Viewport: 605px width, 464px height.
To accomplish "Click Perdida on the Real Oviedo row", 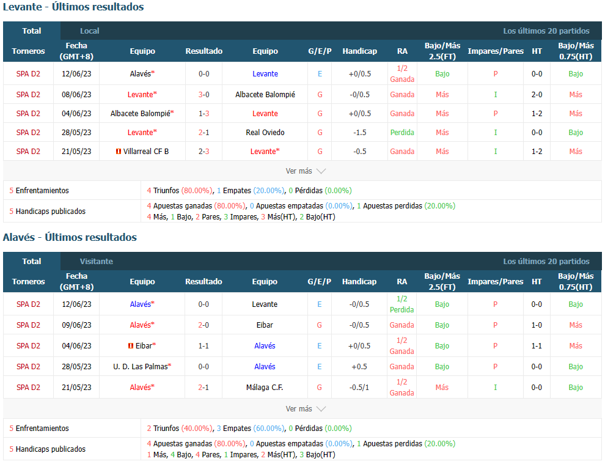I will point(402,133).
